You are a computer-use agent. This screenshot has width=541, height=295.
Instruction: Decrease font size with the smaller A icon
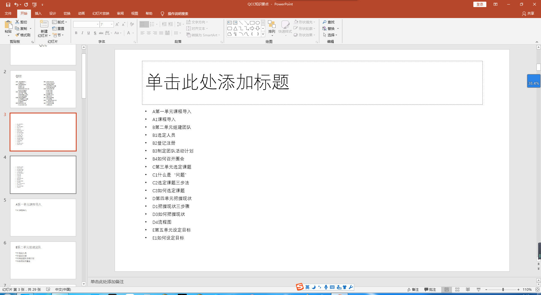123,24
